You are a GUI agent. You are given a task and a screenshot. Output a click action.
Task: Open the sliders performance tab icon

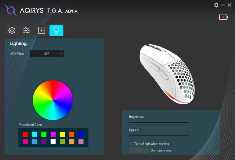tap(26, 30)
